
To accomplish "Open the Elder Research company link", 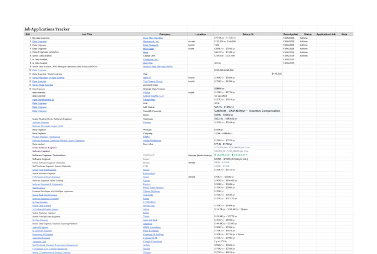I will click(x=151, y=45).
